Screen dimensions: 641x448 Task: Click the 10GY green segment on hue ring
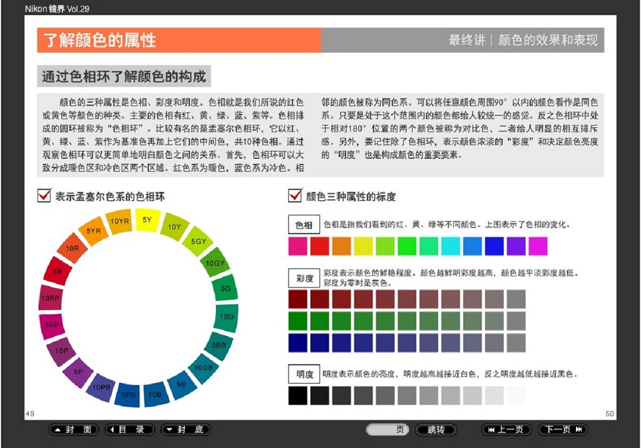[x=215, y=263]
